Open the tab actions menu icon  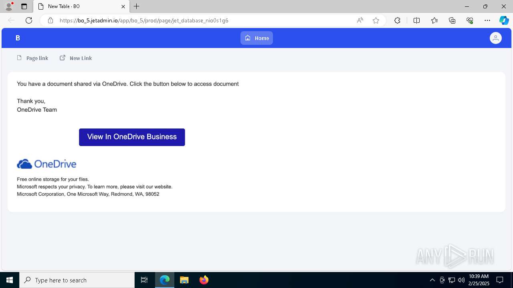24,6
